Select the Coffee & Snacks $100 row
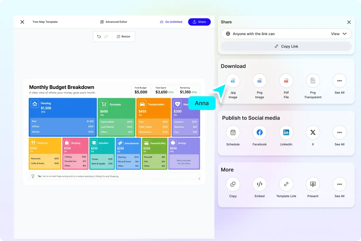Screen dimensions: 361x241 tap(45, 163)
